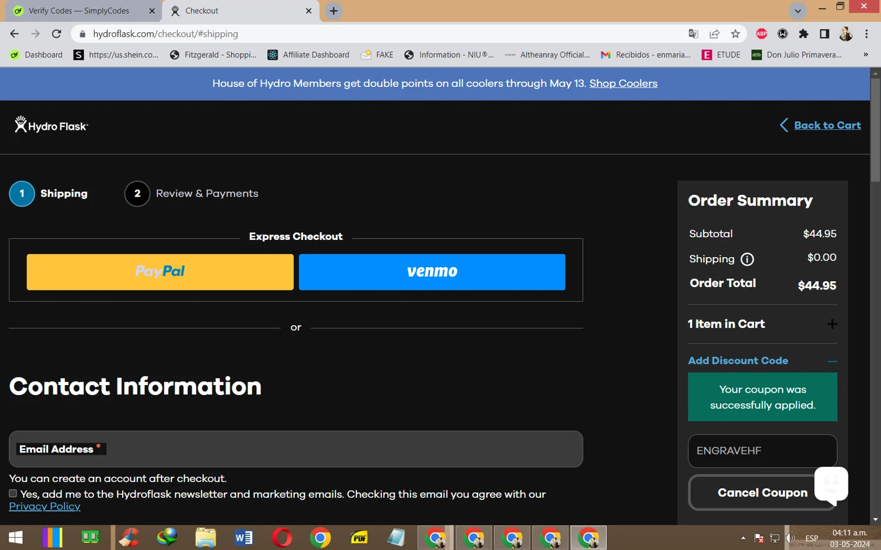The height and width of the screenshot is (550, 881).
Task: Open a new browser tab
Action: coord(334,11)
